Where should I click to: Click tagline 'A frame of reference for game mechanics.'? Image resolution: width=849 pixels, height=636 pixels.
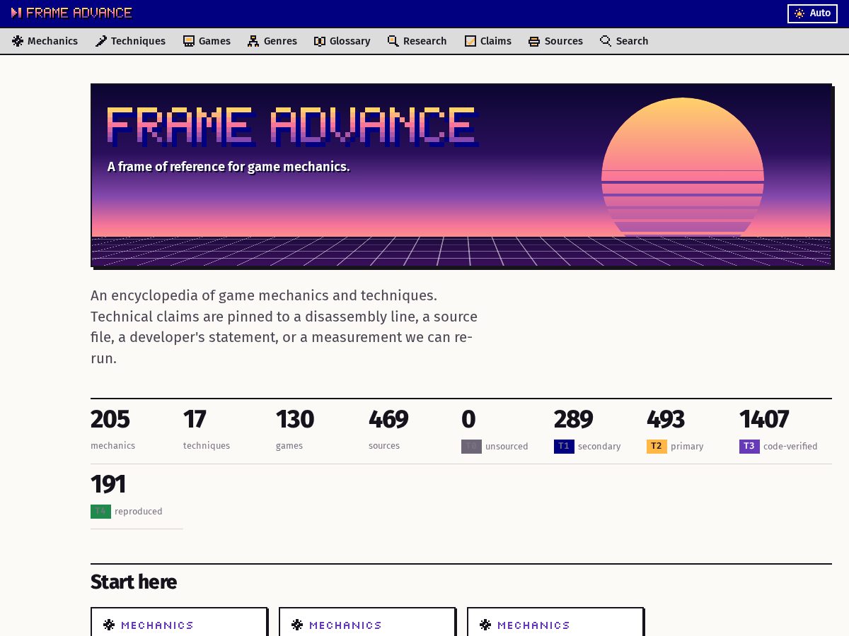tap(229, 167)
